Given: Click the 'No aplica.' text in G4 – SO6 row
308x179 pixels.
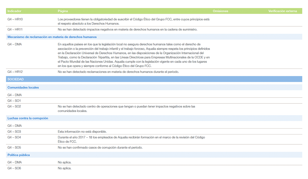Looking at the screenshot, I should [65, 168].
